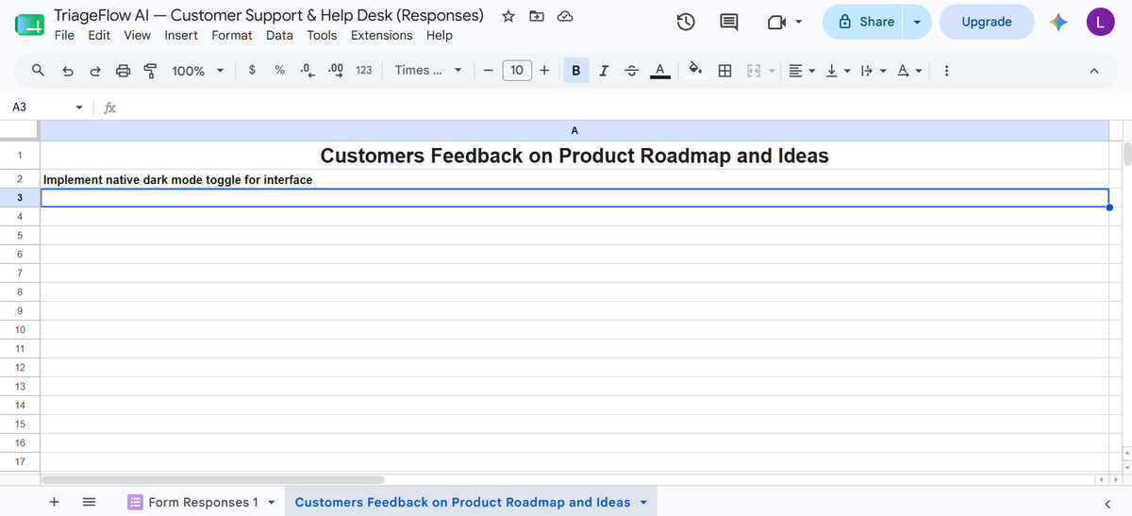1132x516 pixels.
Task: Open the comments panel icon
Action: click(x=729, y=22)
